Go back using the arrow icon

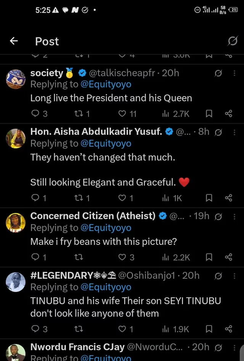pos(14,41)
